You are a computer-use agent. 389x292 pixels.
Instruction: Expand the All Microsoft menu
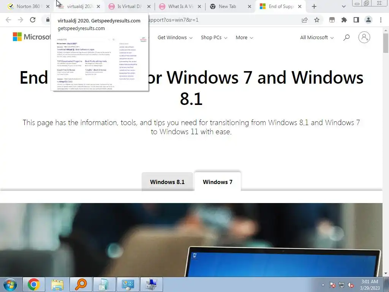coord(317,38)
